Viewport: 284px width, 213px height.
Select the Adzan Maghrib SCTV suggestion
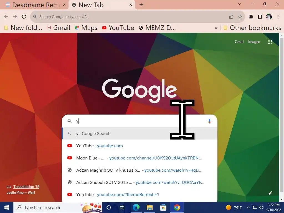[140, 170]
